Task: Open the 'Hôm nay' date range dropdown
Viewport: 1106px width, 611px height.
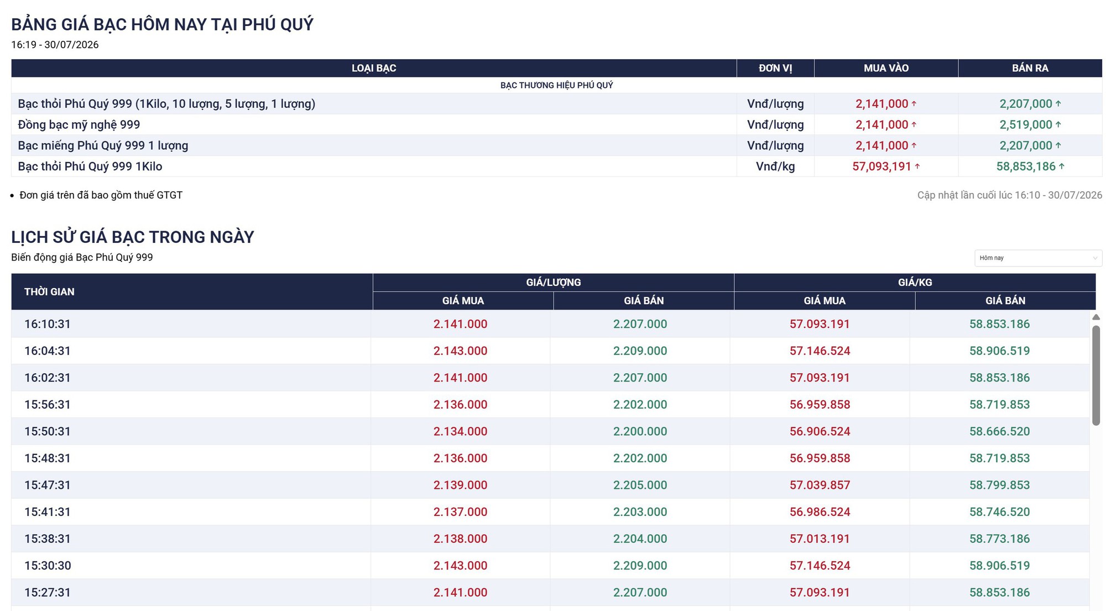Action: point(1037,258)
